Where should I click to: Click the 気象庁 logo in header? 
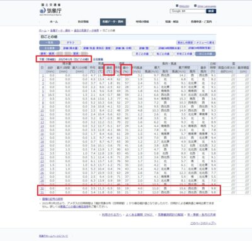[50, 9]
